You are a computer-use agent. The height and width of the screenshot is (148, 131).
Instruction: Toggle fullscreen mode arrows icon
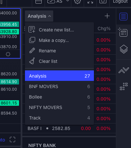click(90, 2)
